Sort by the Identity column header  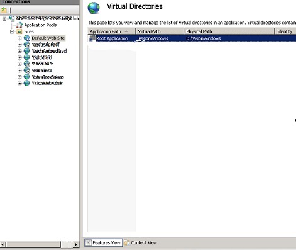click(x=285, y=31)
